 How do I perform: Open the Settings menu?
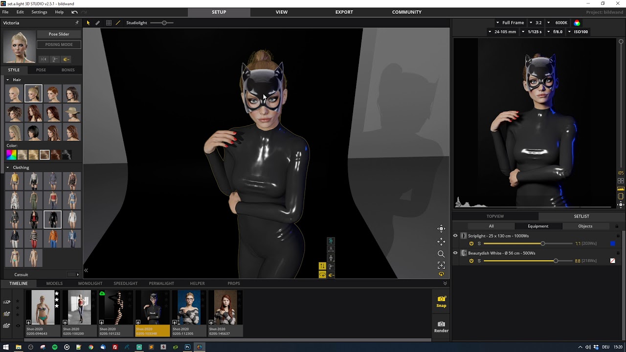[x=39, y=12]
